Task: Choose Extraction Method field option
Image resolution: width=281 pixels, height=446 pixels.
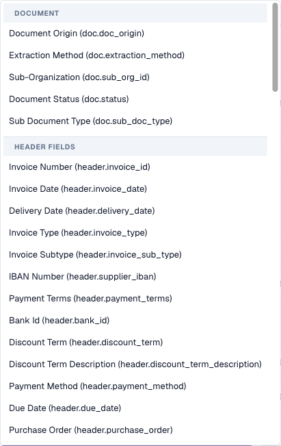Action: (135, 55)
